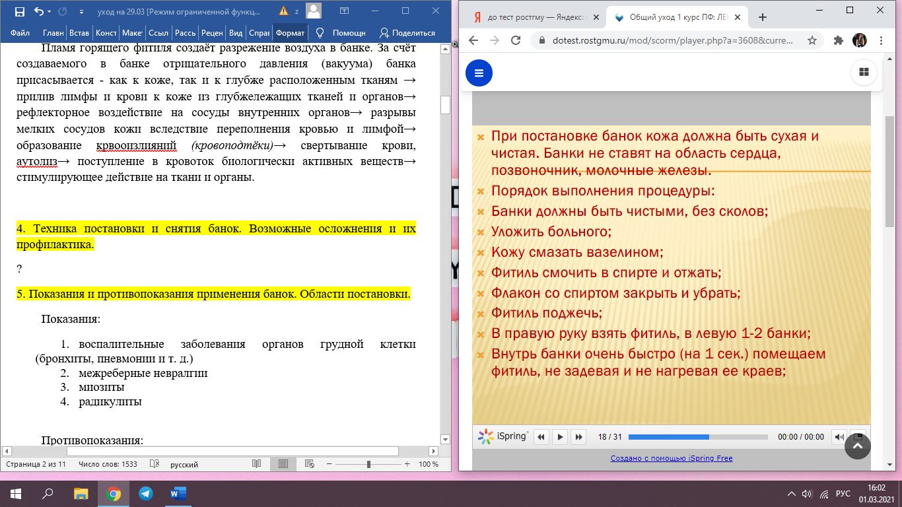Image resolution: width=902 pixels, height=507 pixels.
Task: Switch to Read Mode view in Word
Action: coord(256,464)
